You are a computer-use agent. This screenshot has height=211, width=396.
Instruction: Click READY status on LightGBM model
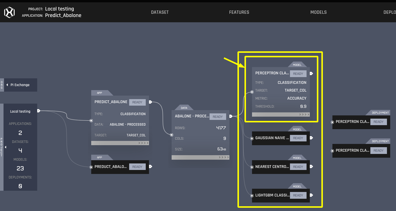pos(298,195)
